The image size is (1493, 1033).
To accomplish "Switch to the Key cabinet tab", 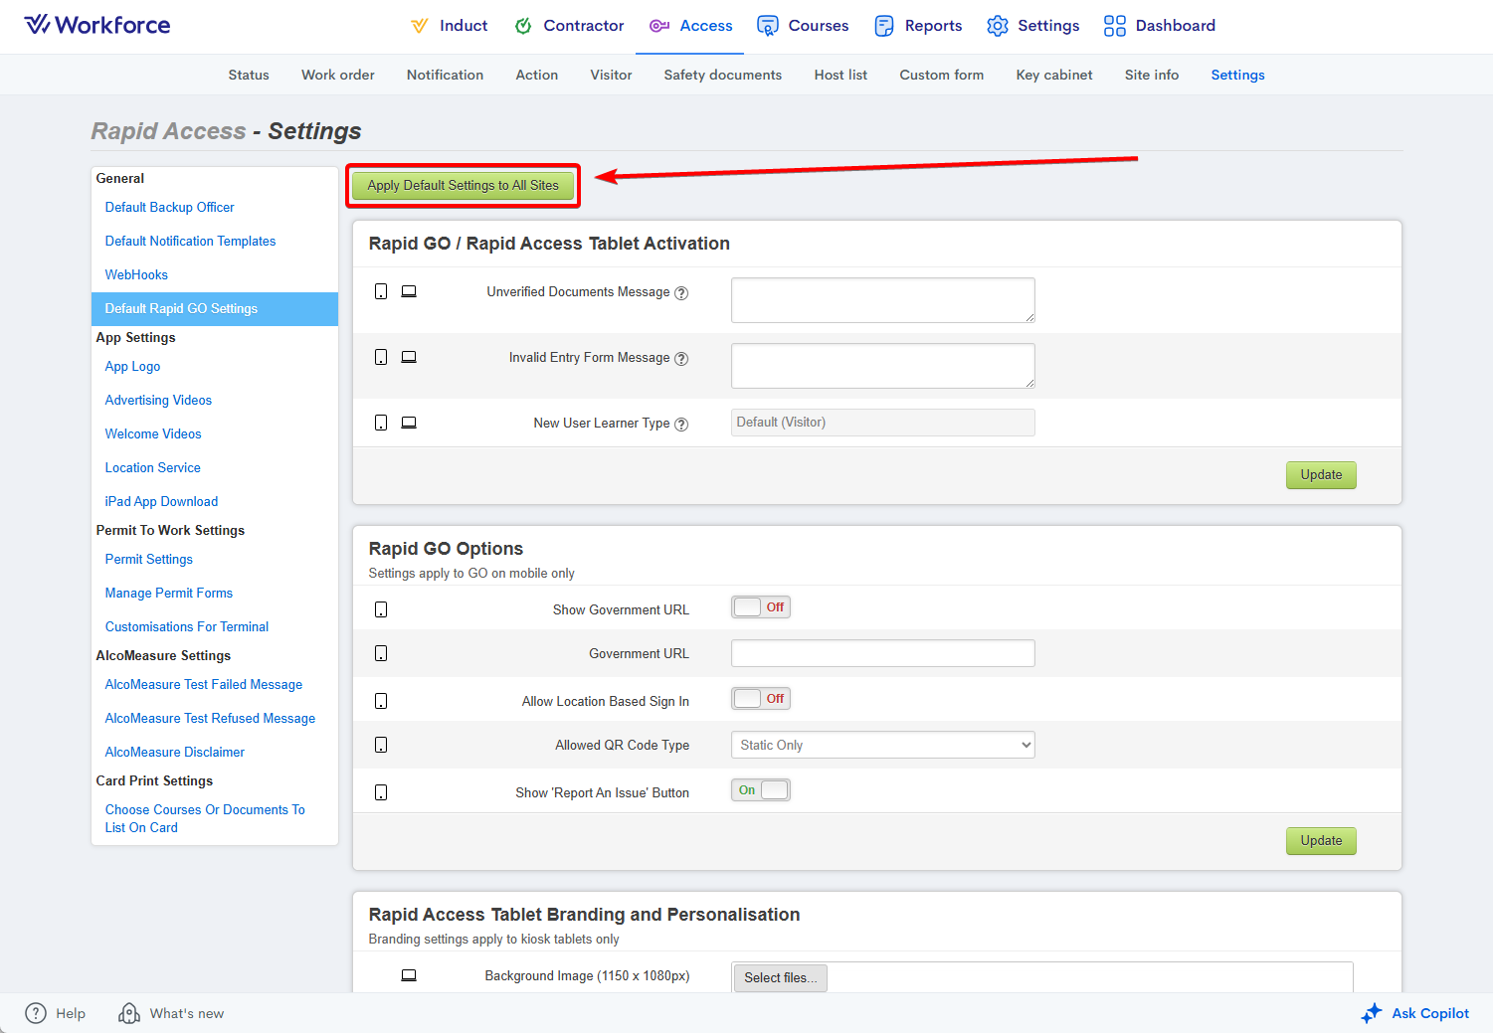I will click(1053, 75).
